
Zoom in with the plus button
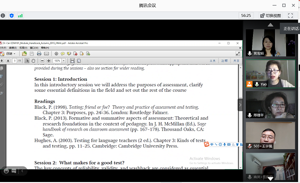49,61
